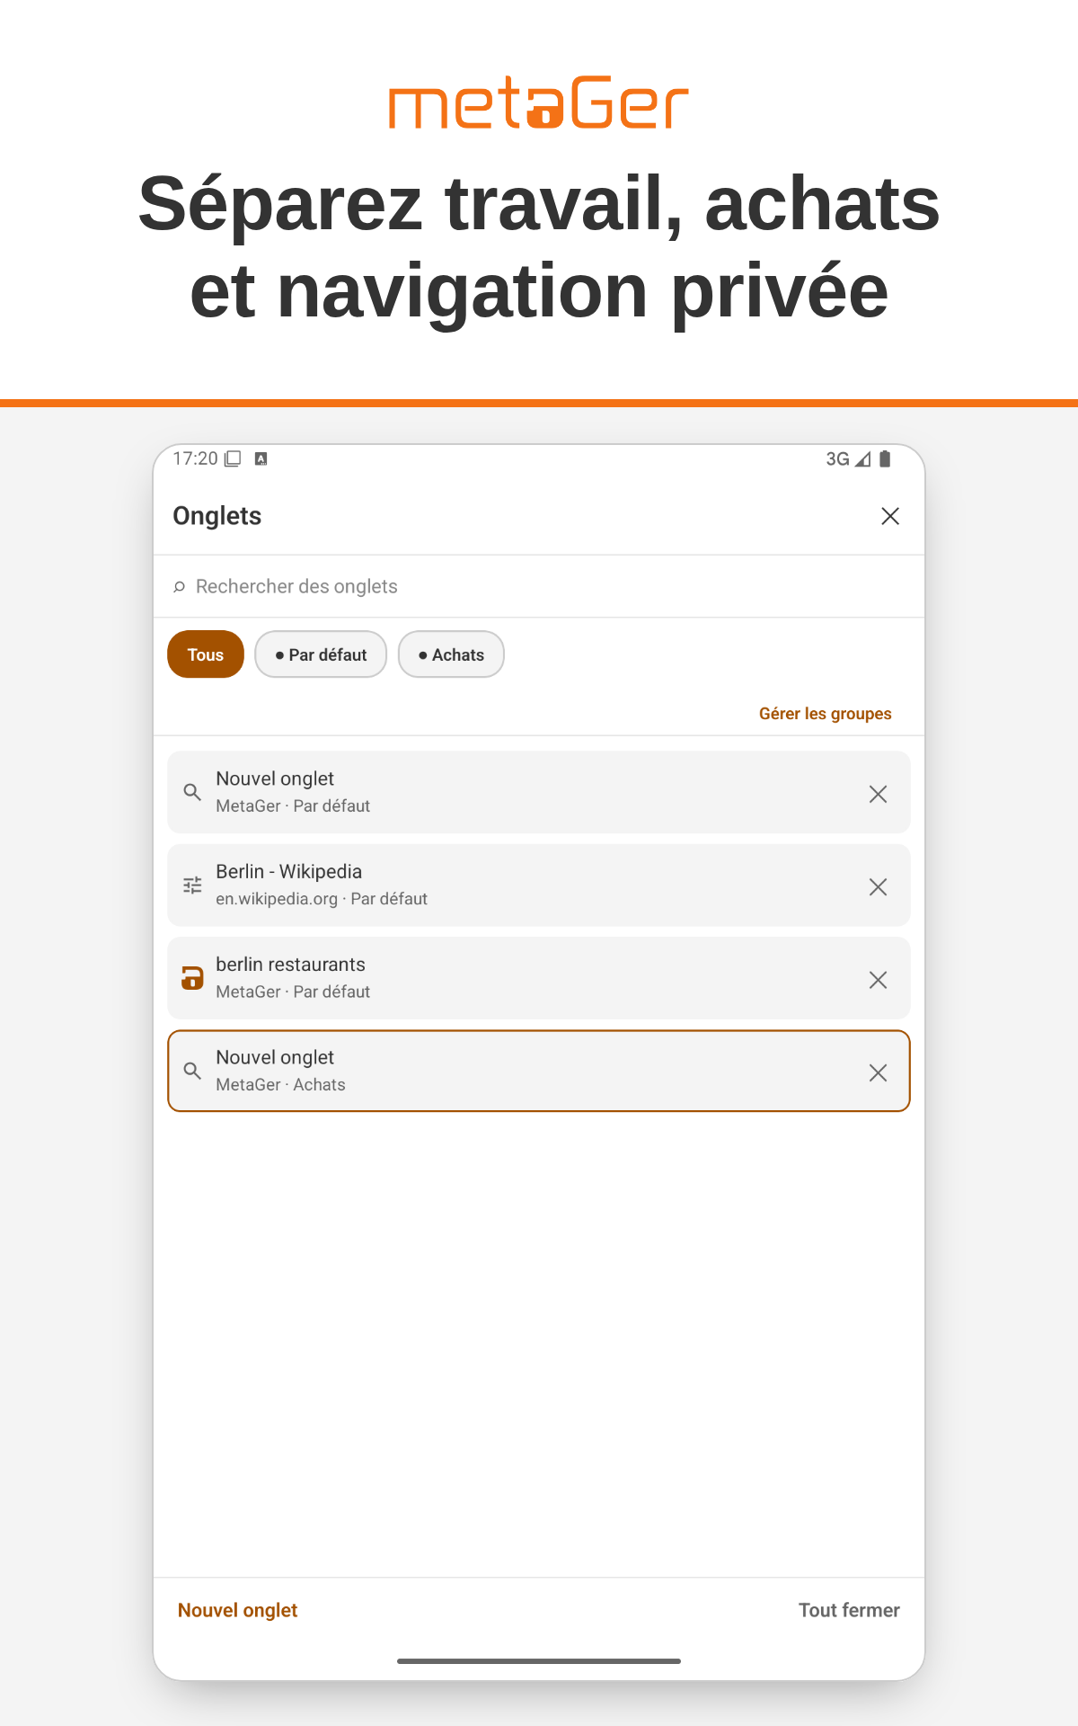Tap the 17:20 clock in status bar
This screenshot has width=1078, height=1726.
click(195, 458)
